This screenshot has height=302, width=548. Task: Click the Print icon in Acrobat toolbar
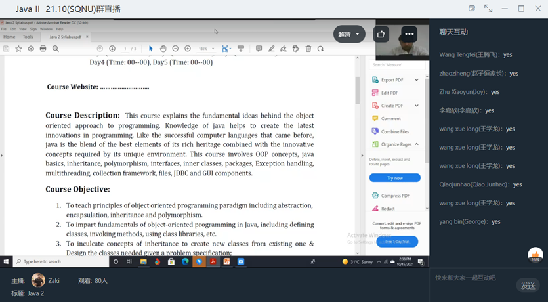point(43,49)
